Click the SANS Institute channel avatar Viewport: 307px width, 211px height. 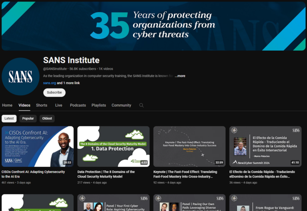tap(20, 77)
